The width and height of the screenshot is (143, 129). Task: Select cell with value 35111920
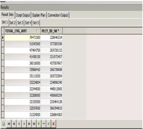tap(22, 76)
